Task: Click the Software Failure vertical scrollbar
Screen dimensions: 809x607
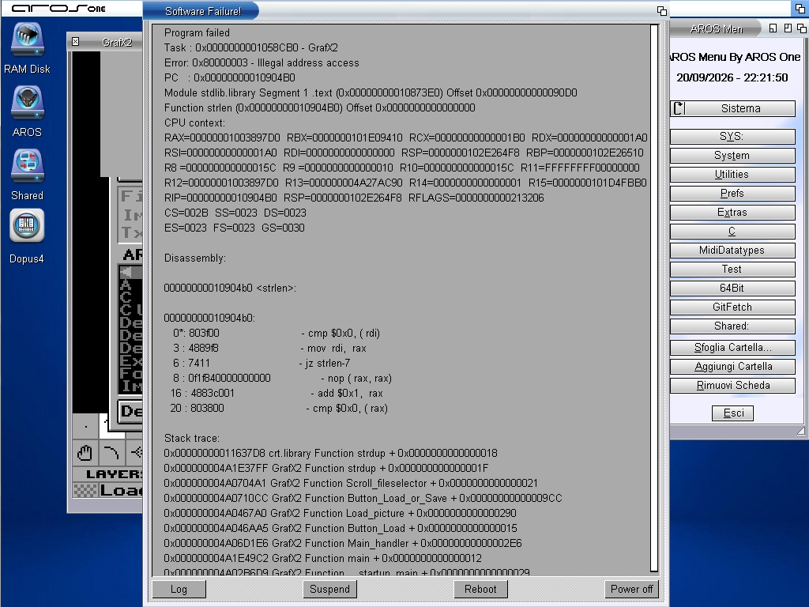Action: 654,298
